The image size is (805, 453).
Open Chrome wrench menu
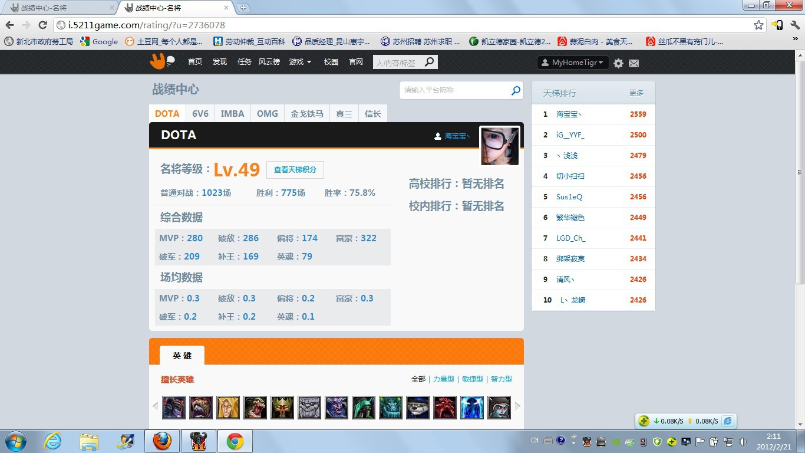pyautogui.click(x=795, y=25)
